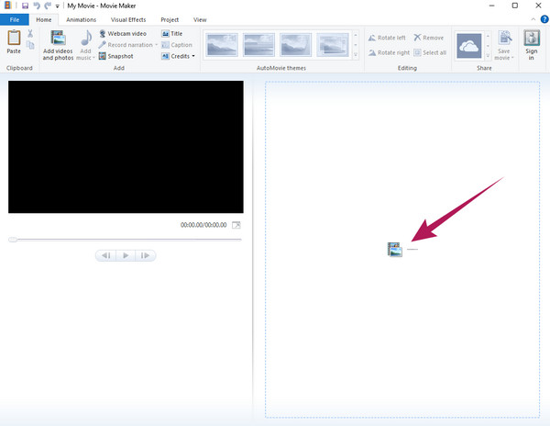Switch to the Project tab
This screenshot has height=426, width=550.
170,19
